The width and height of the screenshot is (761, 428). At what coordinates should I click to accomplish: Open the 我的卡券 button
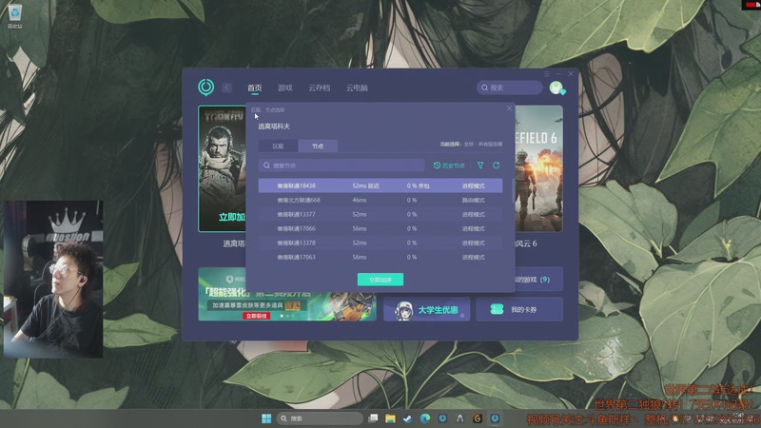(x=519, y=310)
